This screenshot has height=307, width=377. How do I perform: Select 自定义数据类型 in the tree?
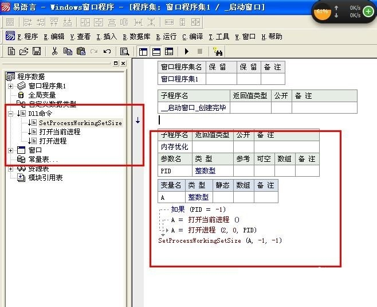coord(52,104)
